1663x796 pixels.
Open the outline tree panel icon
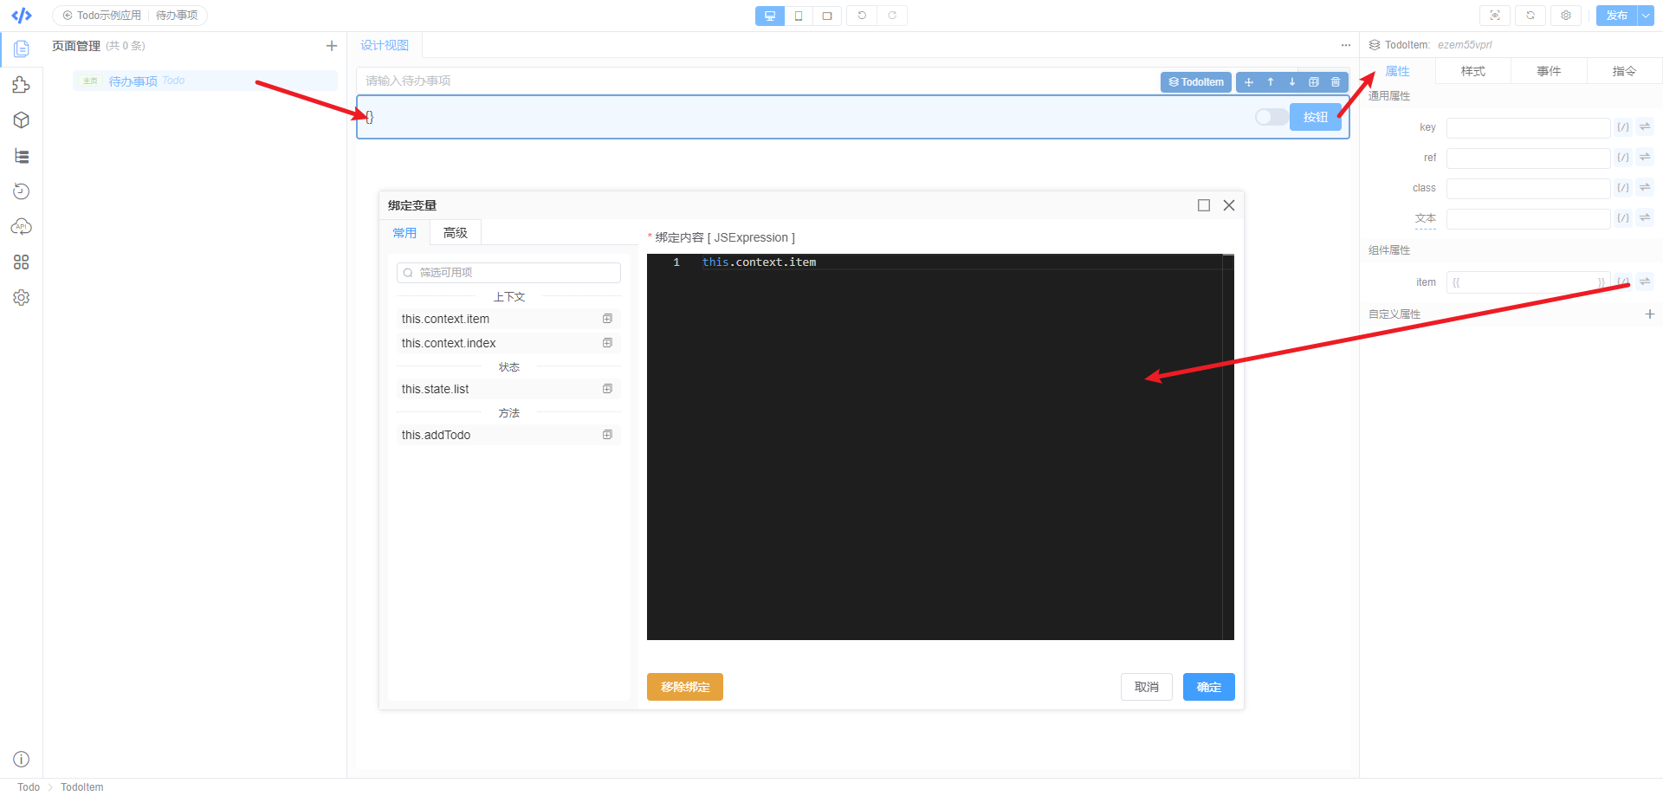pos(22,156)
